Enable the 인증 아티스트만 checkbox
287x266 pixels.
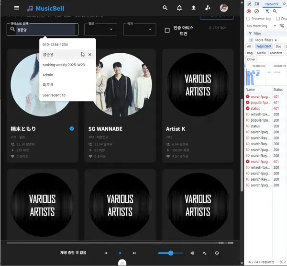pyautogui.click(x=167, y=30)
